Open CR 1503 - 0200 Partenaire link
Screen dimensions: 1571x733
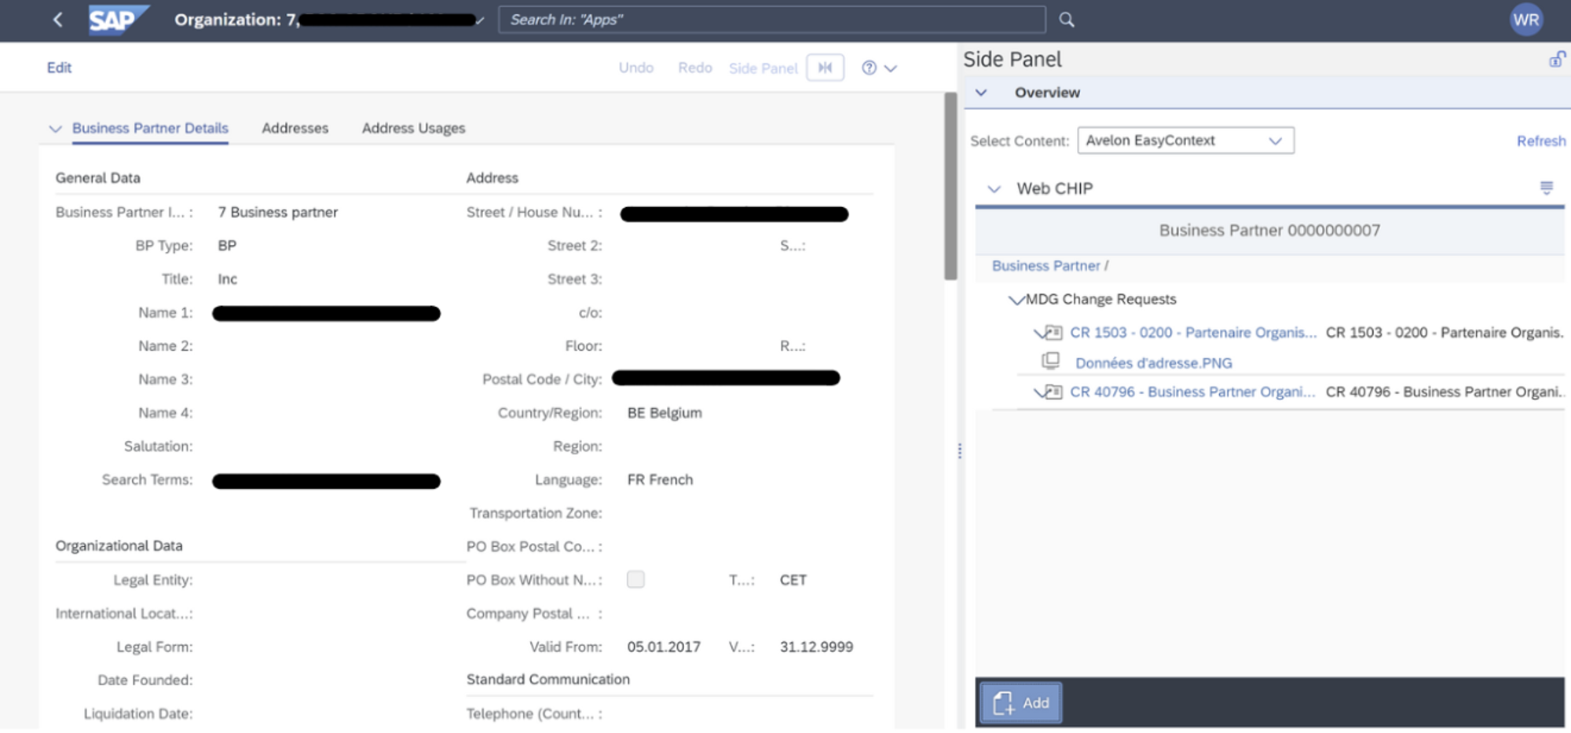tap(1192, 332)
